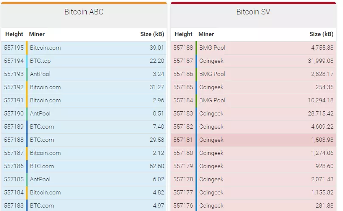Open Bitcoin SV block 557176 row

[253, 205]
